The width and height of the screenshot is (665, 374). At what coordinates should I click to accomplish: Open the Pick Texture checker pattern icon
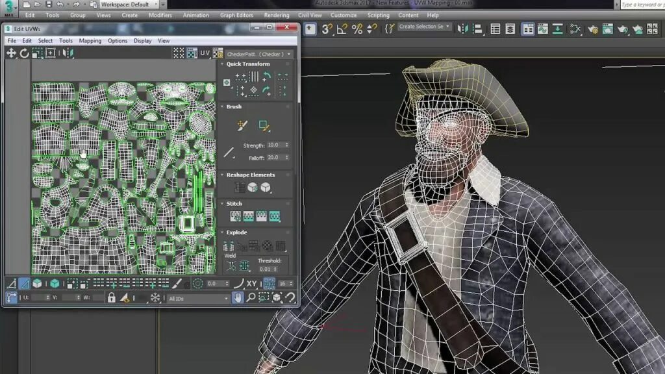coord(218,53)
